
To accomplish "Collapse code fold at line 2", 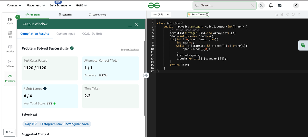I will point(155,24).
